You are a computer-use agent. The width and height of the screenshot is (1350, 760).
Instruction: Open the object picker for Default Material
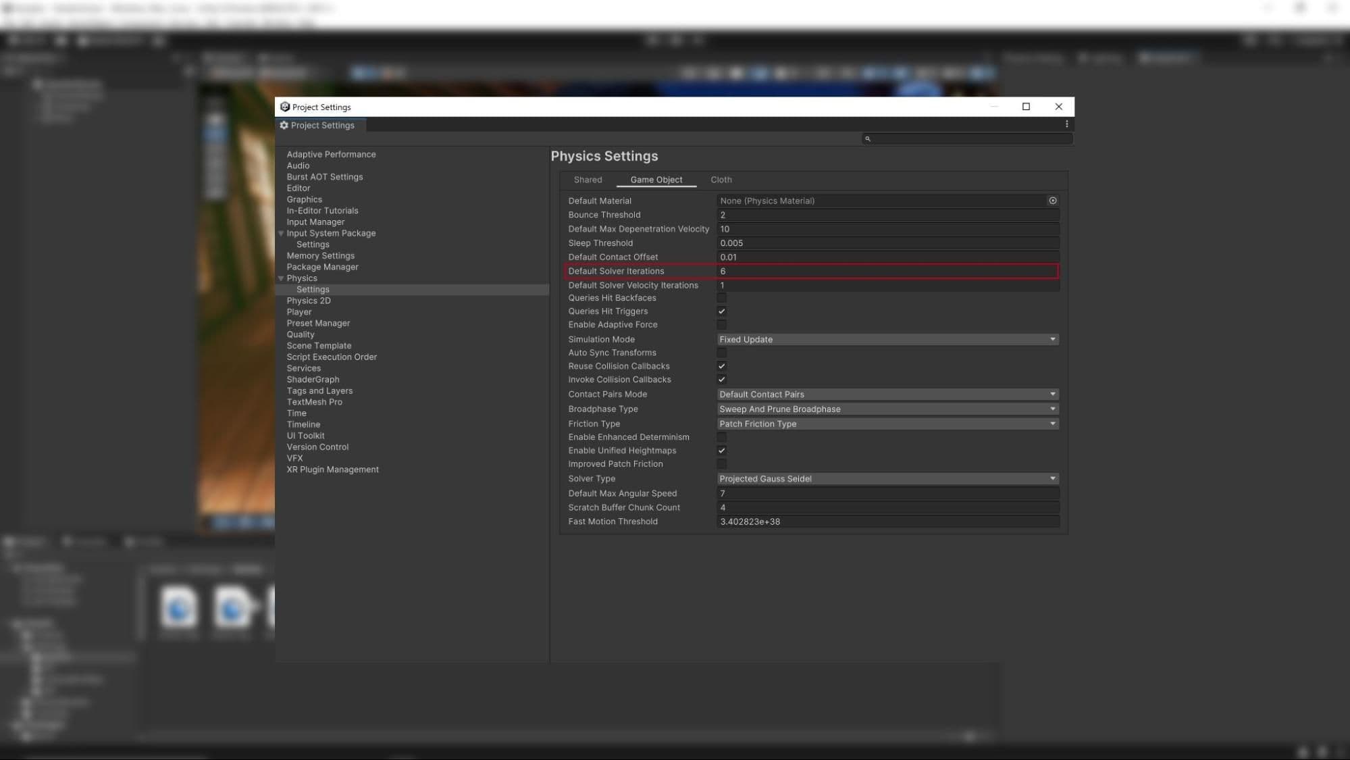(x=1052, y=200)
